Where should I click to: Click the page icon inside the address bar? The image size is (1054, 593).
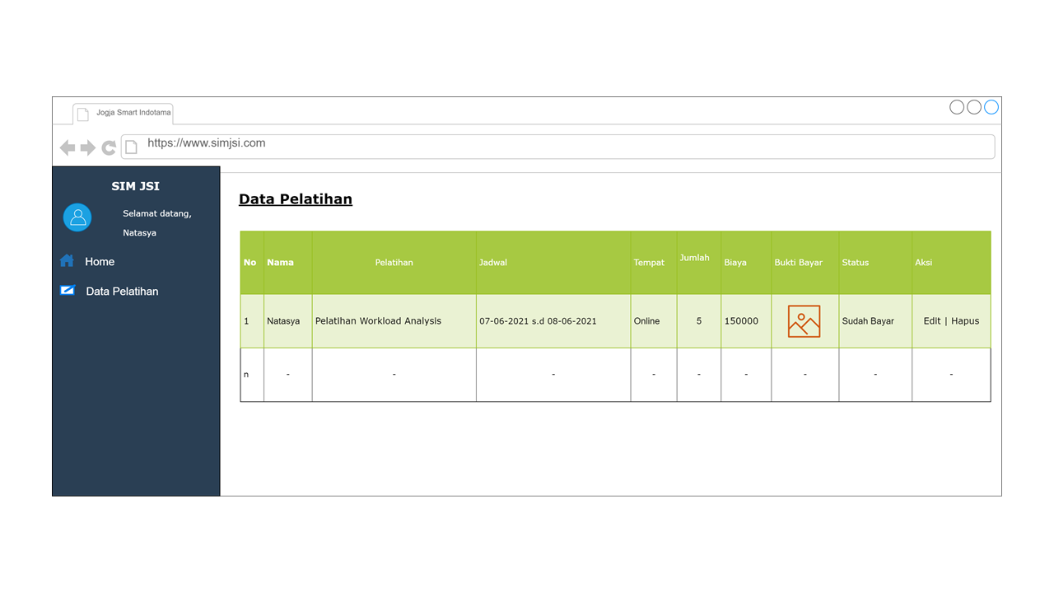tap(132, 147)
